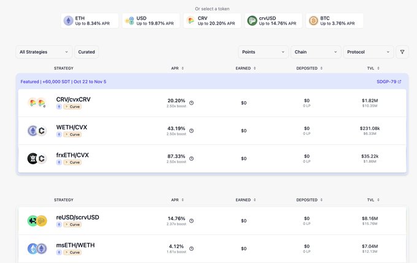Click frxETH/CVX pair token icons
This screenshot has width=417, height=263.
[37, 159]
